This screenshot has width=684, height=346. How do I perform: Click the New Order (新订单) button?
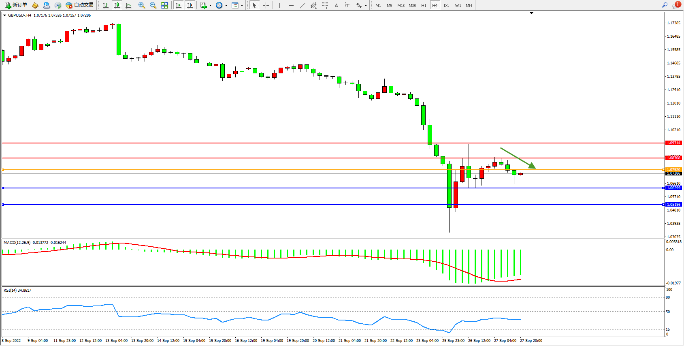(x=16, y=5)
